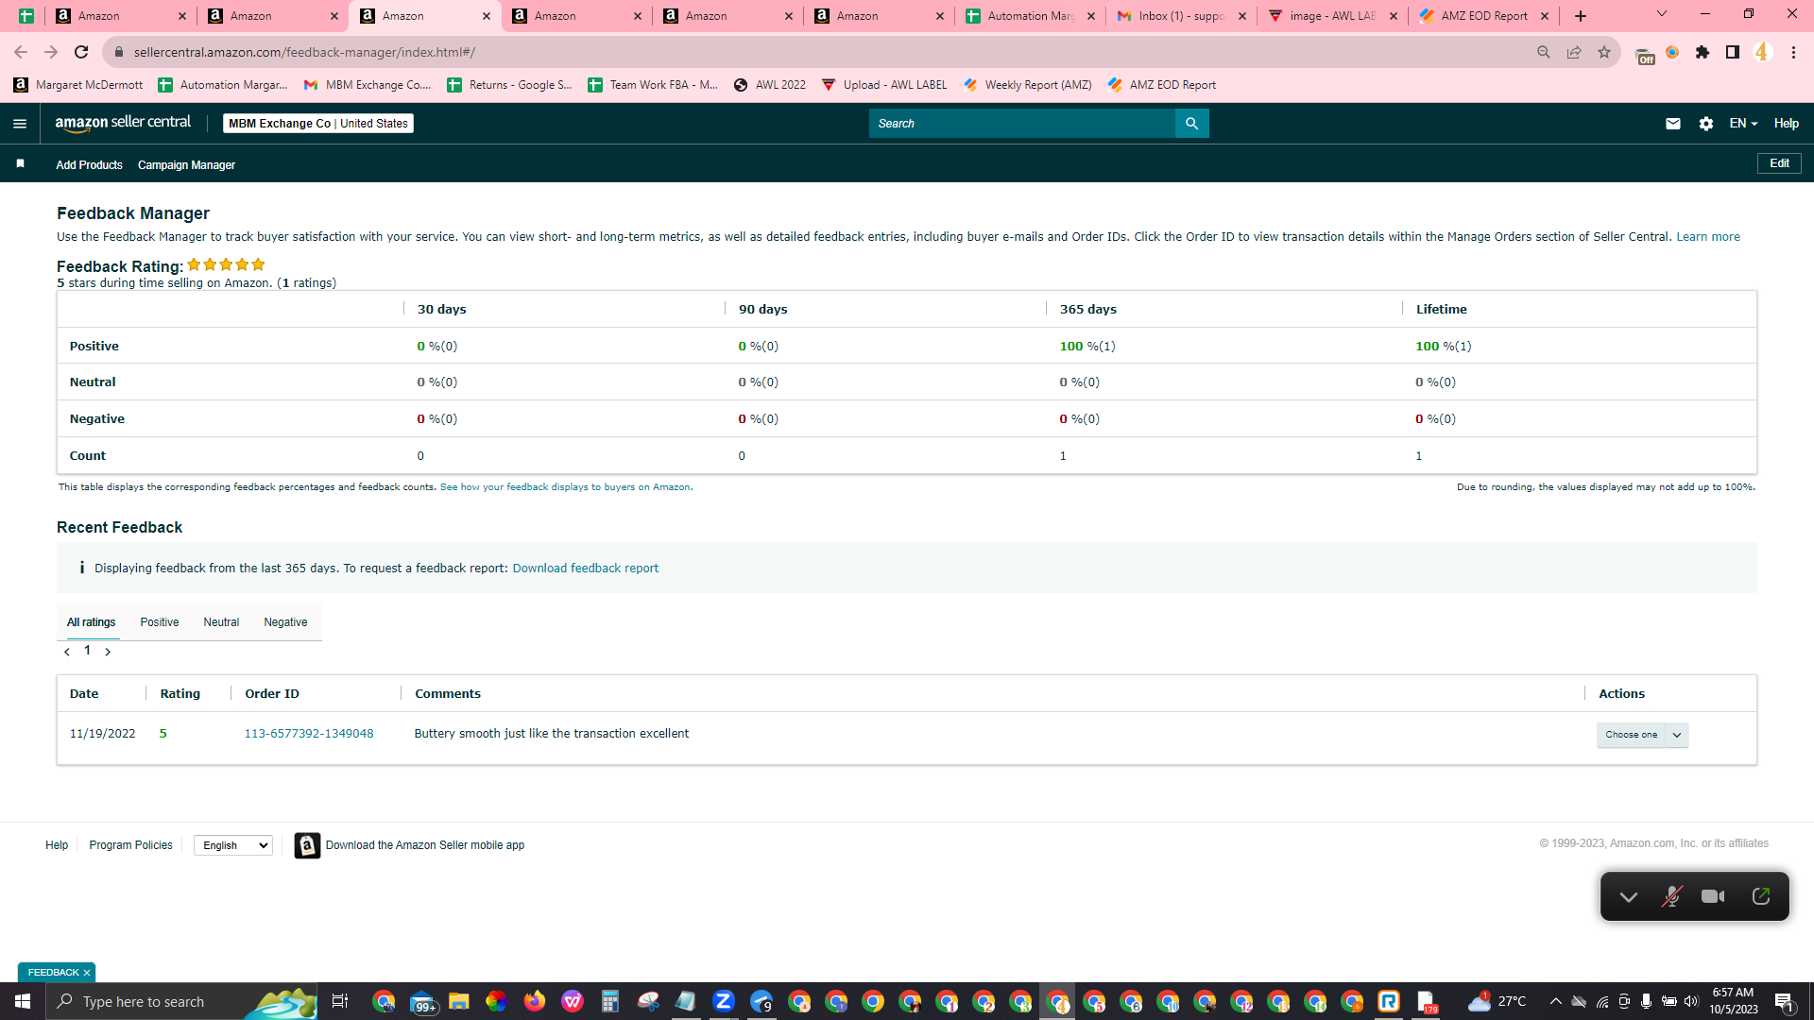
Task: Open the settings gear icon
Action: [x=1705, y=124]
